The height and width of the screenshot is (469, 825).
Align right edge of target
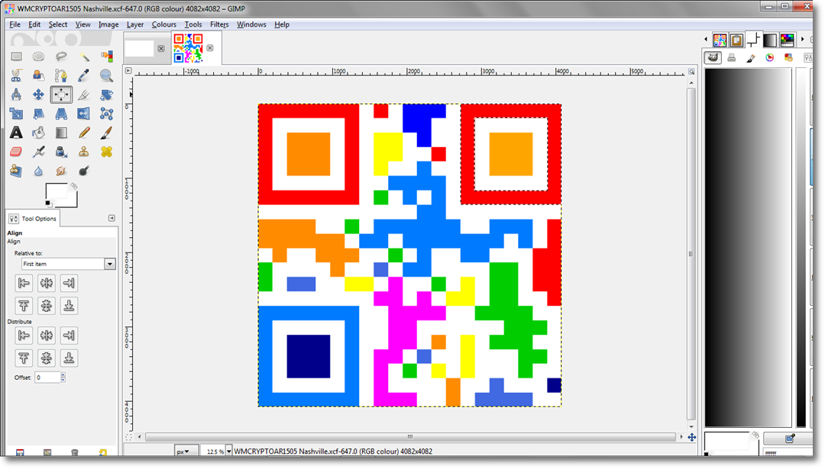point(69,283)
